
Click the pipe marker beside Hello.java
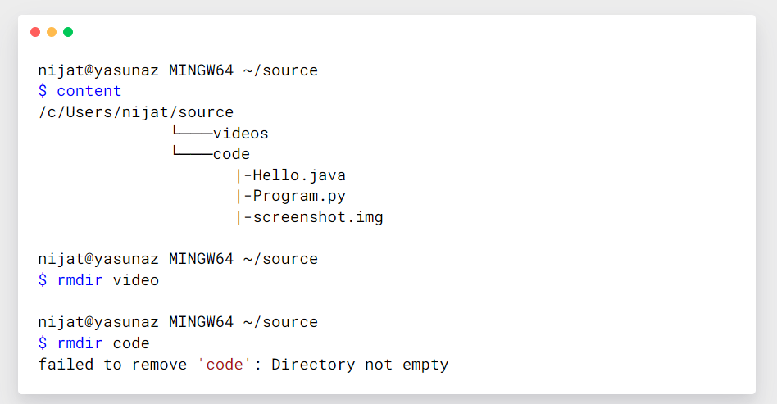pos(239,175)
